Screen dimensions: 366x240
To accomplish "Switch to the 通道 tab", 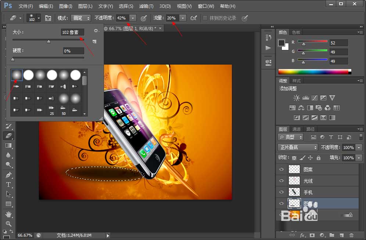I will point(297,129).
